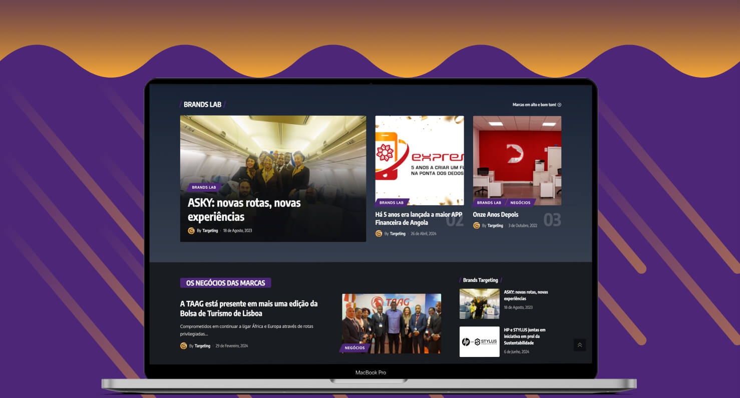Open the main headline "ASKY: novas rotas, novas experiências"
This screenshot has width=740, height=398.
click(x=244, y=210)
